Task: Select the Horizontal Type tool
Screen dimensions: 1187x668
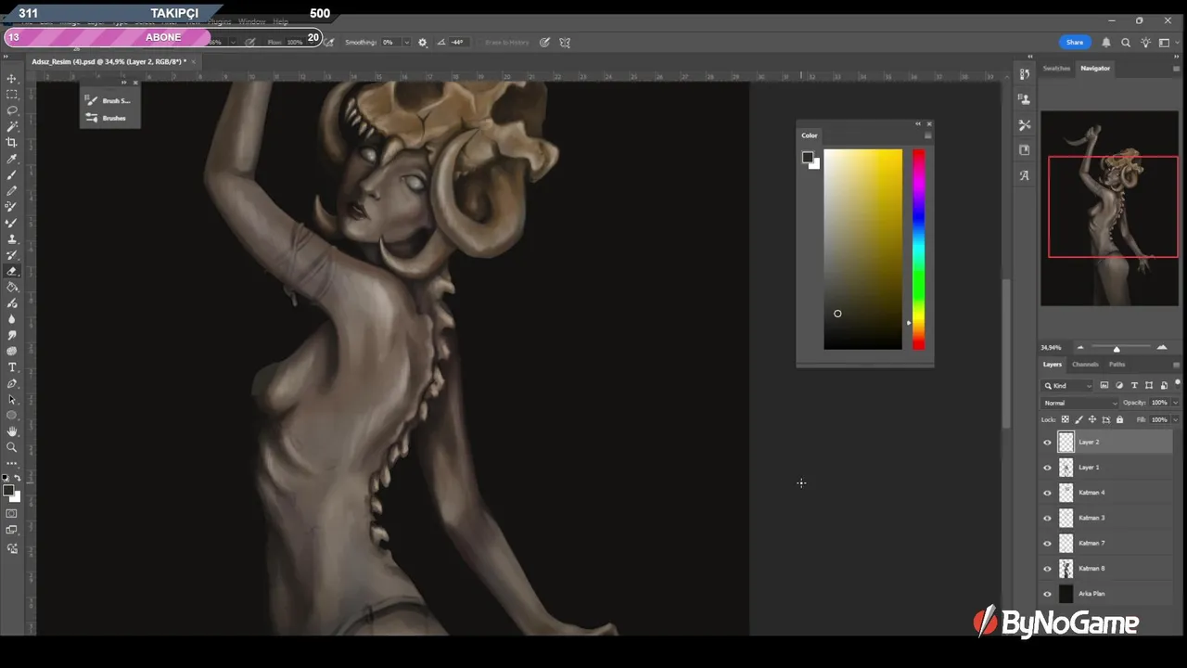Action: tap(12, 367)
